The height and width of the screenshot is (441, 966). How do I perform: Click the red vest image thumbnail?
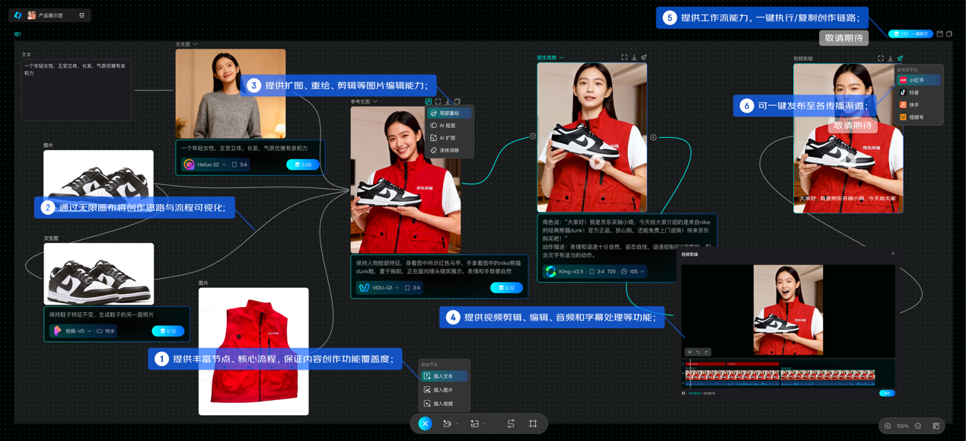(x=253, y=351)
